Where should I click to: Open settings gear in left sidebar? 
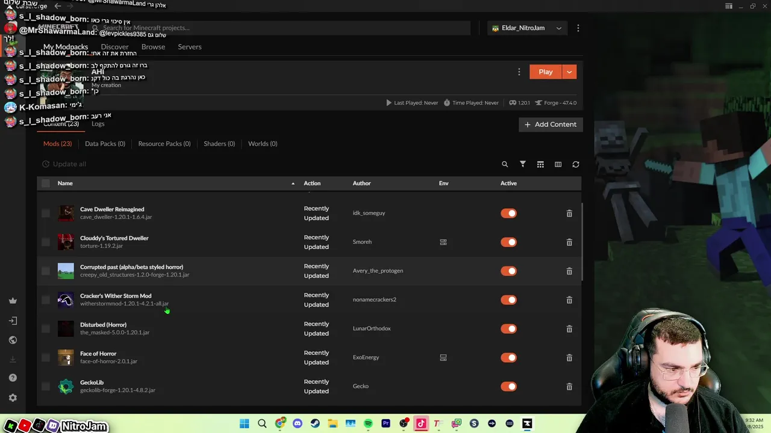[x=13, y=398]
